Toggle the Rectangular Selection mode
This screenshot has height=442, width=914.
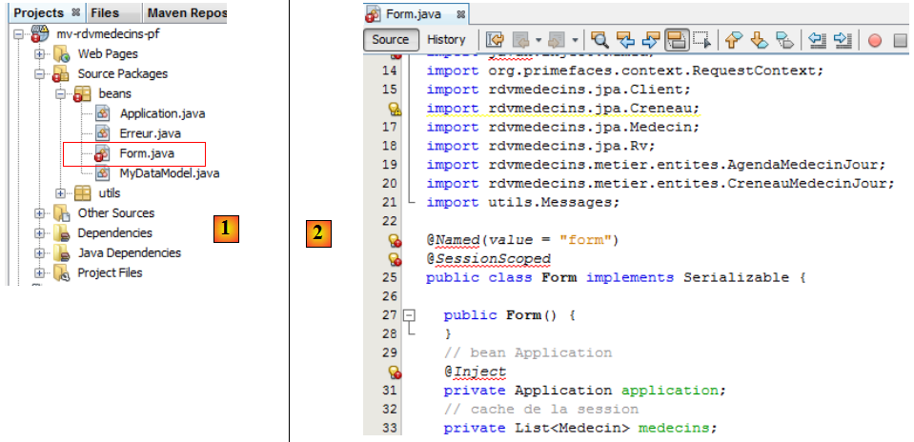701,40
